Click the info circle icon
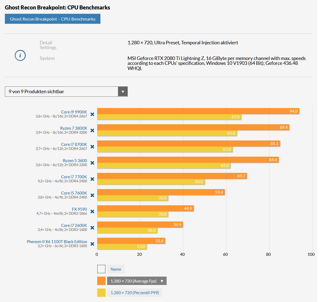 [20, 55]
